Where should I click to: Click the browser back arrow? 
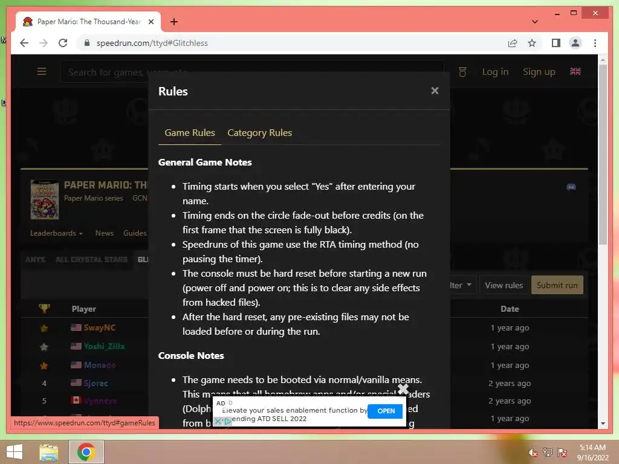(24, 43)
